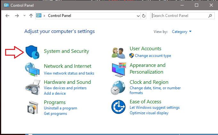Open the Clock and Region globe icon
This screenshot has width=218, height=135.
(x=118, y=88)
